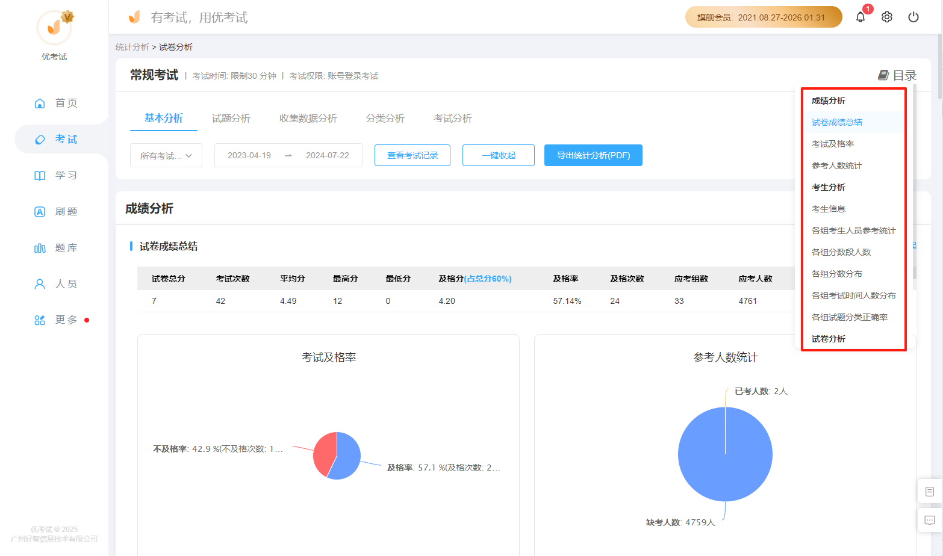
Task: Click the 学习 sidebar label
Action: tap(66, 175)
